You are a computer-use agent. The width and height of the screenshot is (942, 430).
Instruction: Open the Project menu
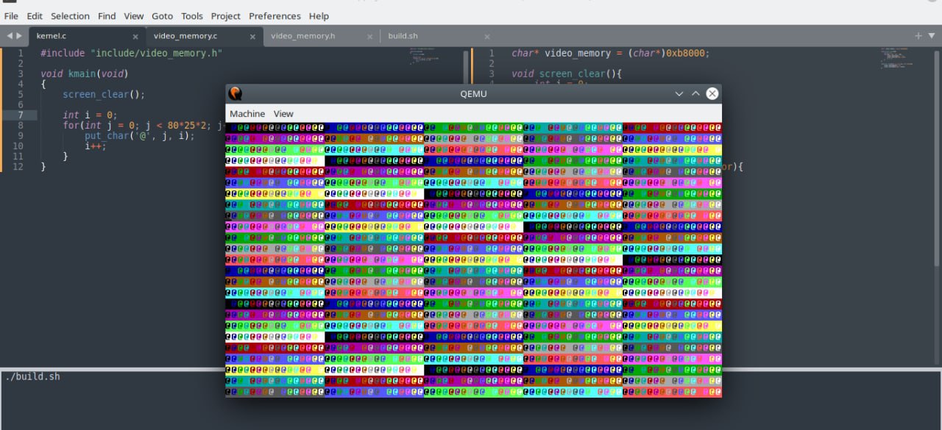[225, 15]
